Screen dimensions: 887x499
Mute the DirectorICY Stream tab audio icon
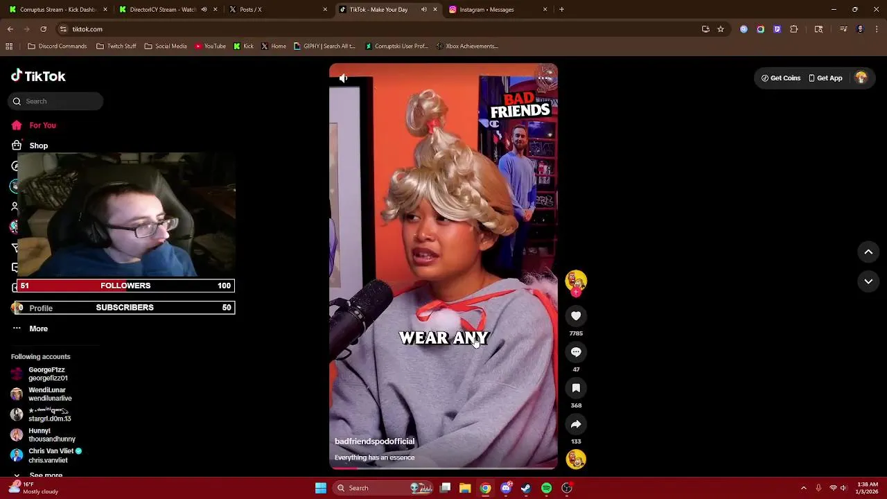[204, 10]
